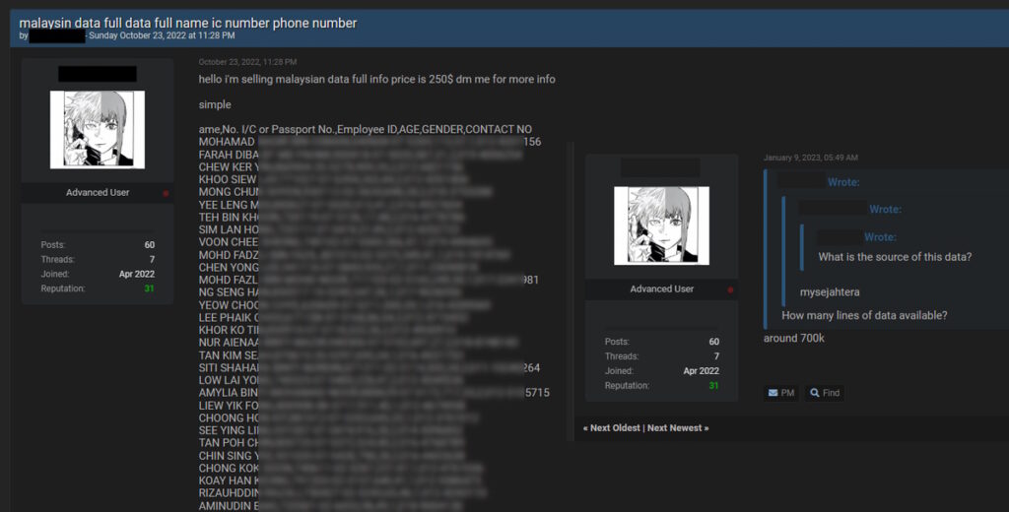This screenshot has height=512, width=1009.
Task: Open the Next Oldest thread link
Action: click(x=611, y=427)
